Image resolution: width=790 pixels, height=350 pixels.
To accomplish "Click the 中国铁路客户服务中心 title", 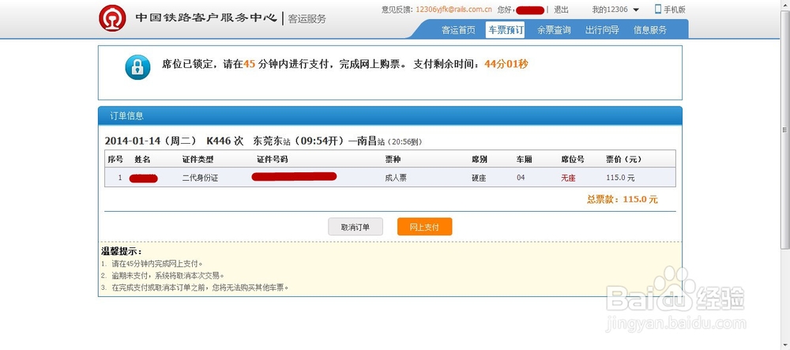I will pos(206,18).
